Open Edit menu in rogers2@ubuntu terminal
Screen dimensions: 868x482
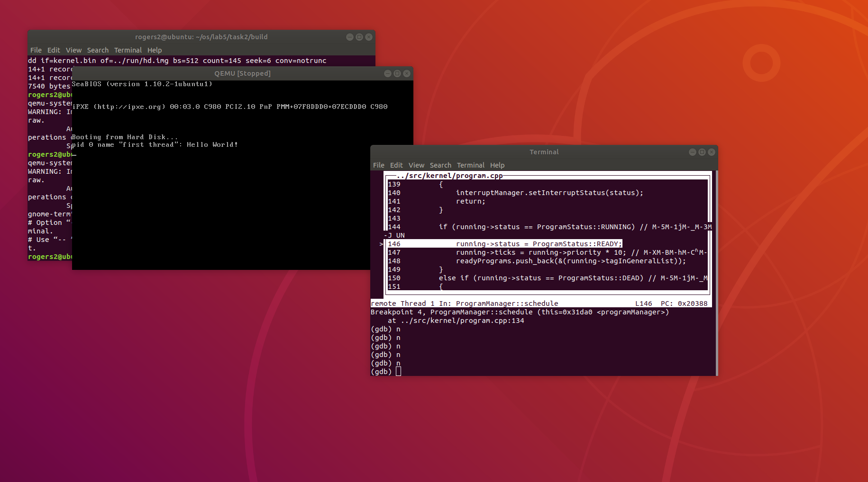pos(54,50)
